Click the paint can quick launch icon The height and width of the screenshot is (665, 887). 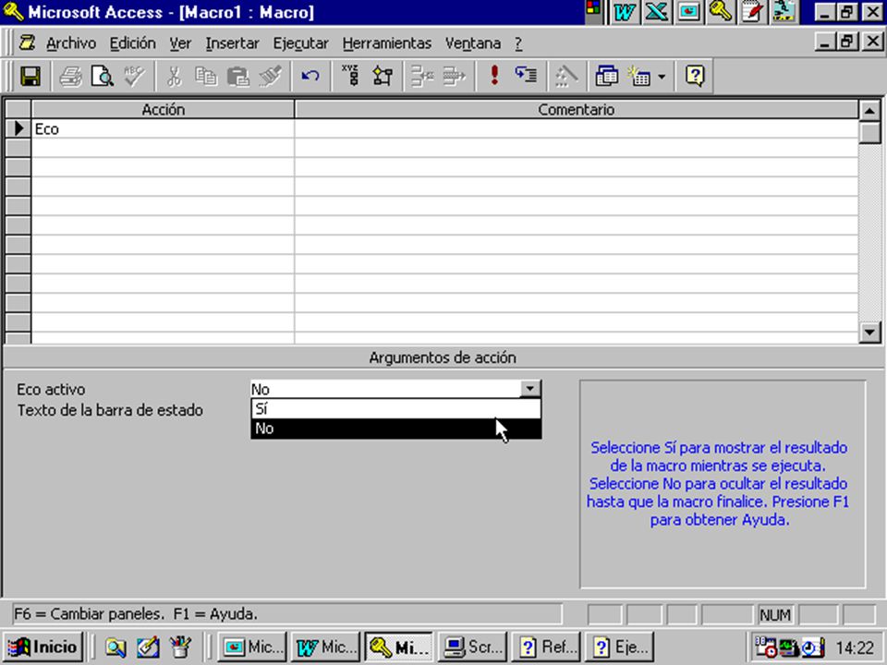click(x=180, y=647)
